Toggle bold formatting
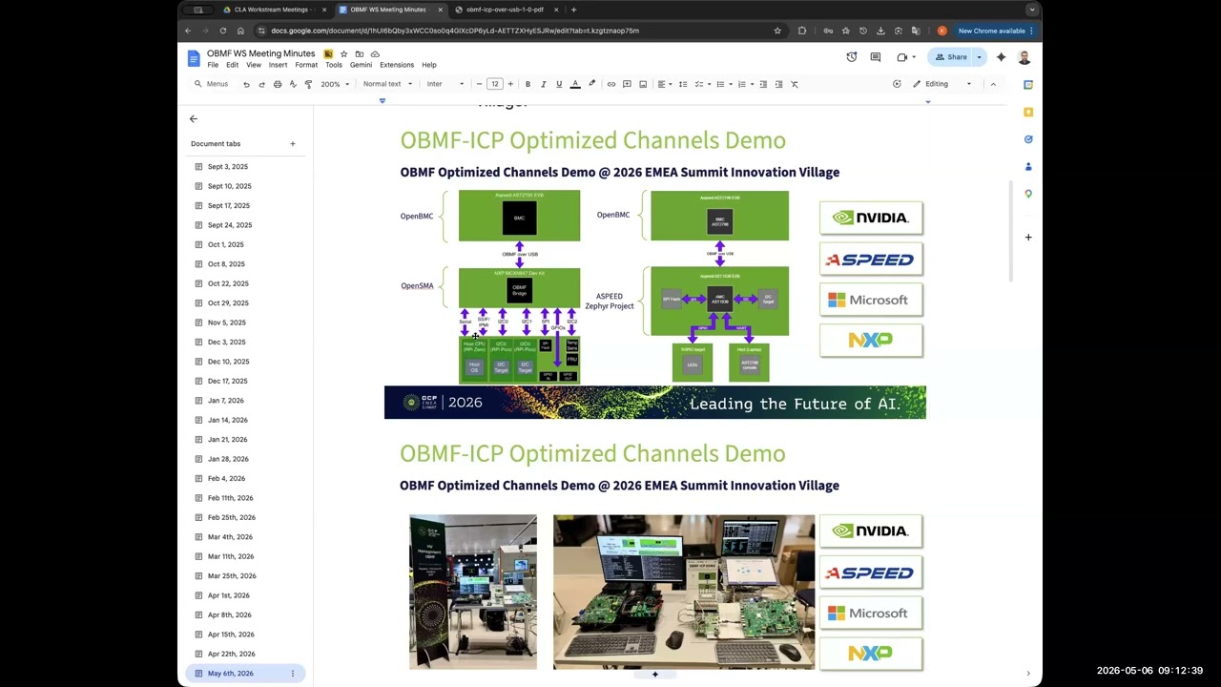Viewport: 1221px width, 687px height. [x=528, y=84]
